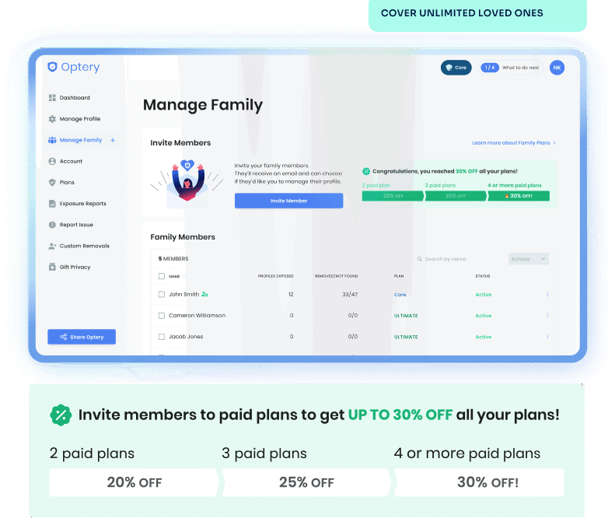615x525 pixels.
Task: Click the Report Issue alert icon
Action: pos(52,225)
